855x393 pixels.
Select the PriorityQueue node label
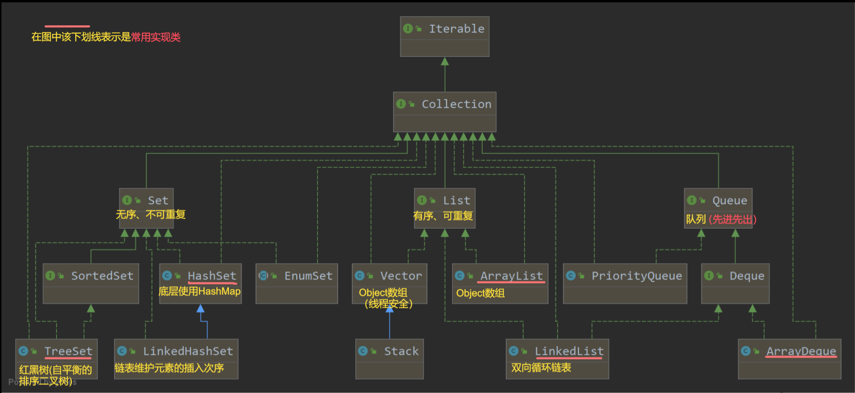(636, 276)
